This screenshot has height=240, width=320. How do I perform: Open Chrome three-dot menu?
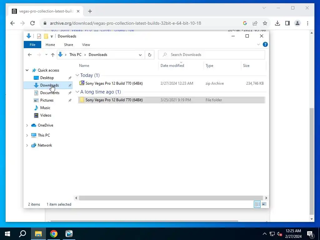click(x=307, y=23)
